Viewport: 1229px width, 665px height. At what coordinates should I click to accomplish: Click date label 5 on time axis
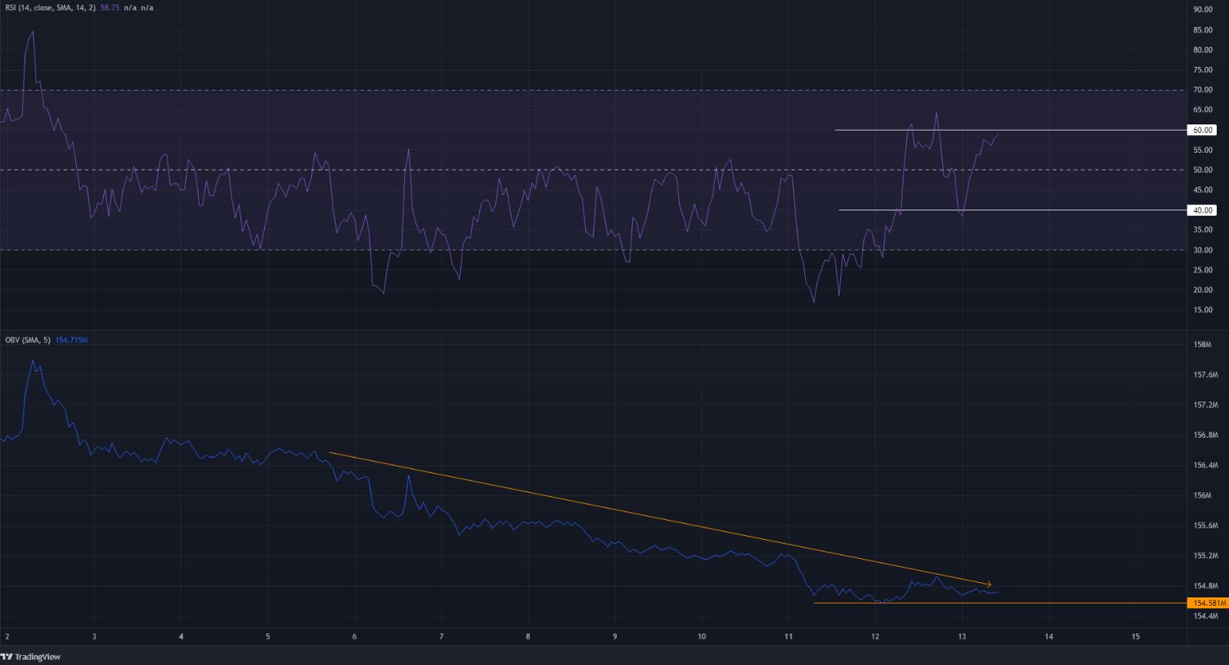point(267,637)
